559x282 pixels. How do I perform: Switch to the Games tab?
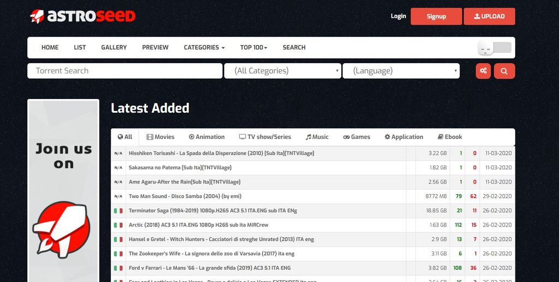356,137
